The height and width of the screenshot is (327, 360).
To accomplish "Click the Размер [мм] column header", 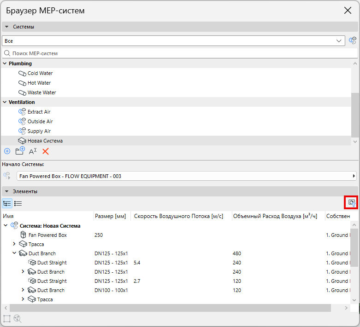I will pos(112,216).
